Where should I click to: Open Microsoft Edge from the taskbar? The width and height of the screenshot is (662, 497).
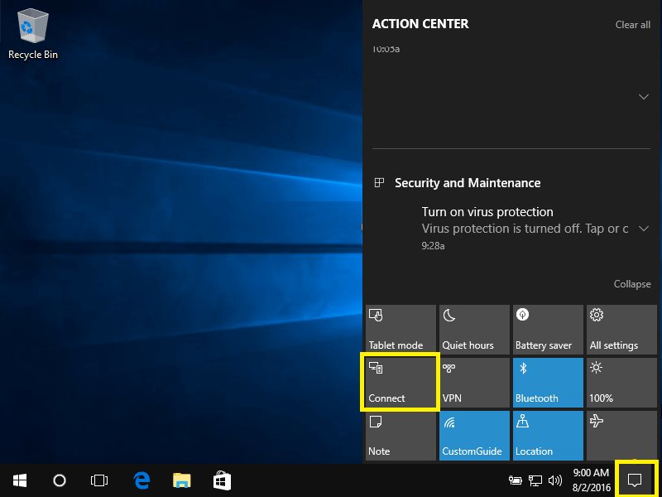[142, 480]
